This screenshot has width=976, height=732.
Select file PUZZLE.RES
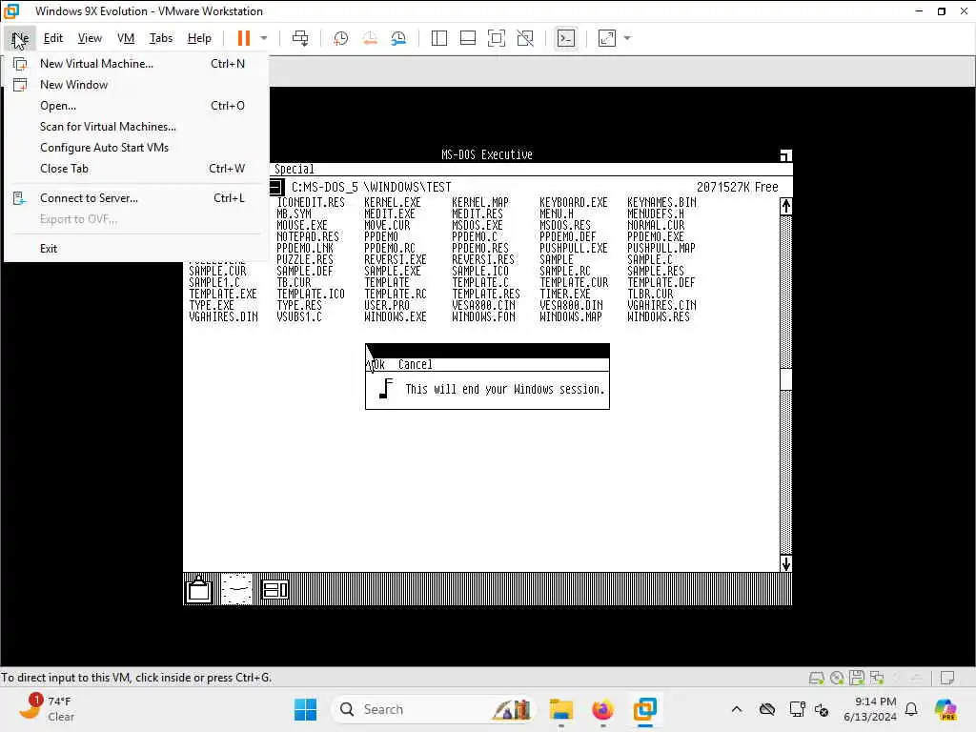coord(305,259)
